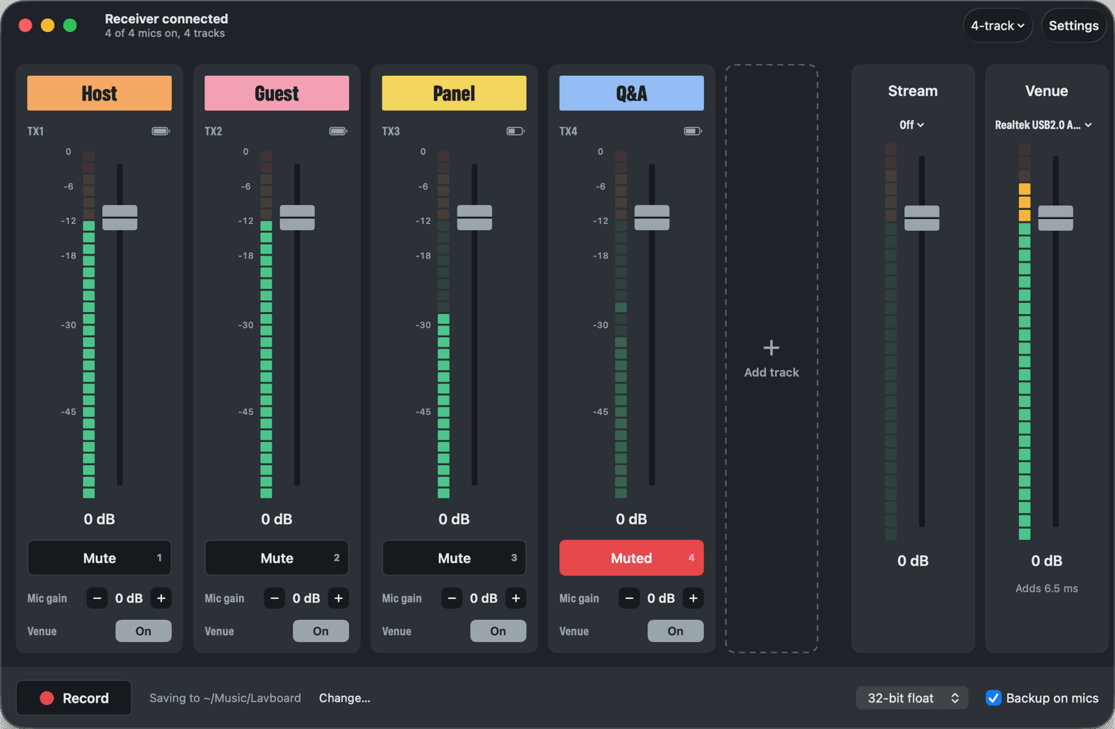Decrease Guest mic gain with minus button
1115x729 pixels.
275,598
